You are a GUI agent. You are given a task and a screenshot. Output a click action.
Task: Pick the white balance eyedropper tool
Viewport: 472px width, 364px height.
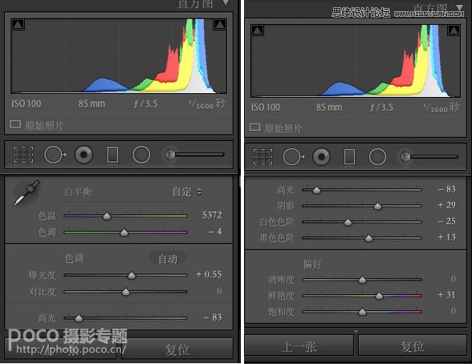coord(26,193)
